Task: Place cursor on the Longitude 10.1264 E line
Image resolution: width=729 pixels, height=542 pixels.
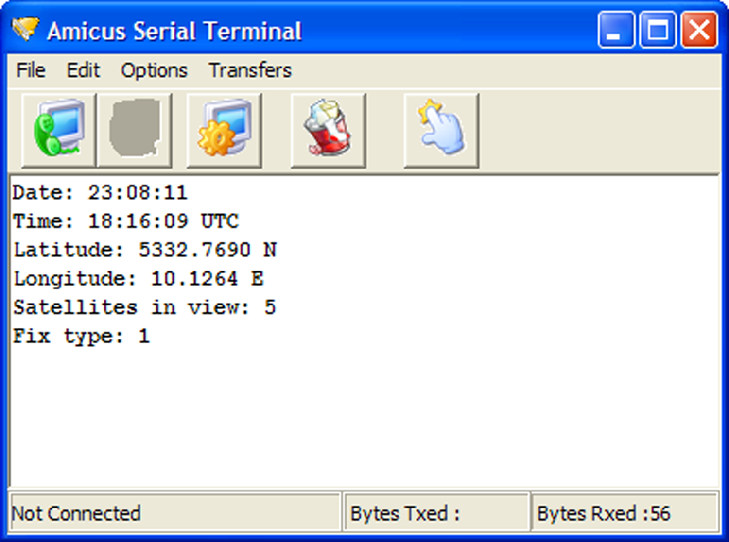Action: tap(139, 279)
